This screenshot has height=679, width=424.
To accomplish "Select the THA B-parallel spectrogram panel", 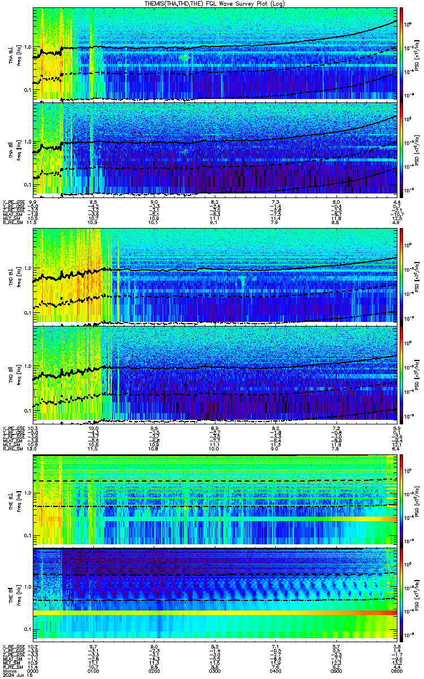I will click(214, 149).
